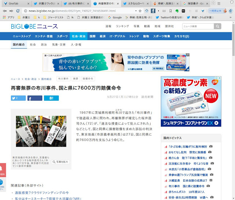235x200 pixels.
Task: Open the シュミテクト ad play arrow button
Action: click(x=216, y=123)
